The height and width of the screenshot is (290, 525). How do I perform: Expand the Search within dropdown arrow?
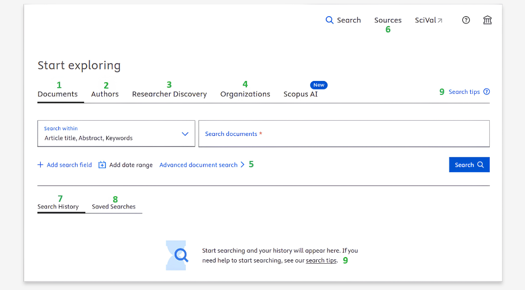185,134
